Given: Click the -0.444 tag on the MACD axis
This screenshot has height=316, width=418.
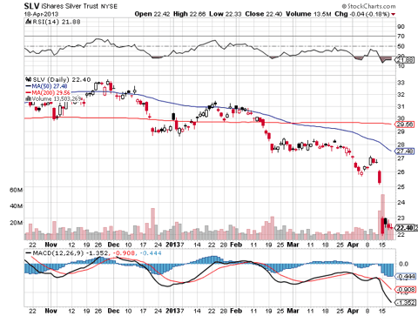Looking at the screenshot, I should point(405,276).
